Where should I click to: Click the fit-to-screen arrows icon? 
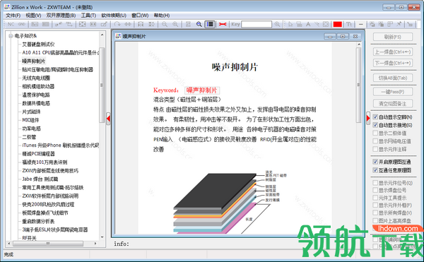(x=82, y=24)
